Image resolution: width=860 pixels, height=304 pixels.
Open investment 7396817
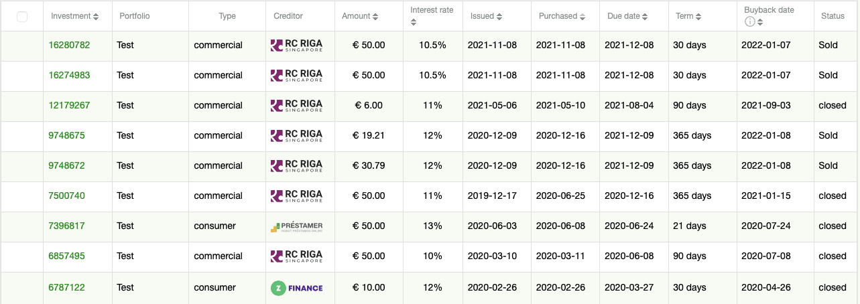point(66,226)
